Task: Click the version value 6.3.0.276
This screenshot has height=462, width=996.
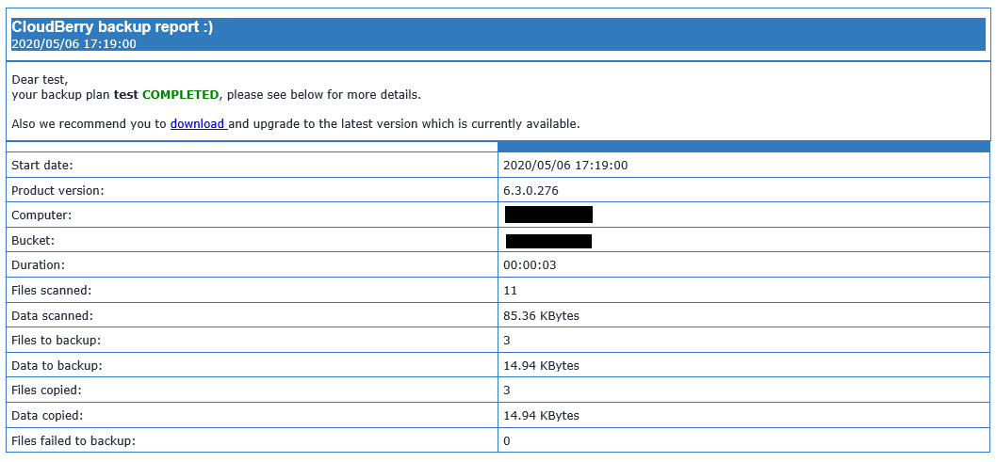Action: [x=531, y=190]
